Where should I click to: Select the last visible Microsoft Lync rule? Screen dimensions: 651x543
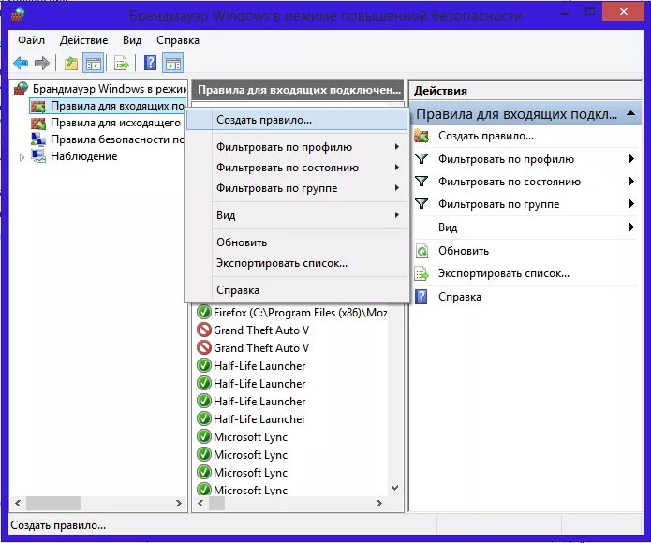(x=250, y=490)
